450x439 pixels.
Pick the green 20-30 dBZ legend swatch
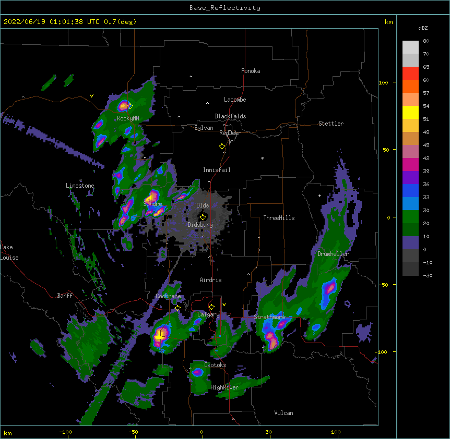[x=410, y=217]
